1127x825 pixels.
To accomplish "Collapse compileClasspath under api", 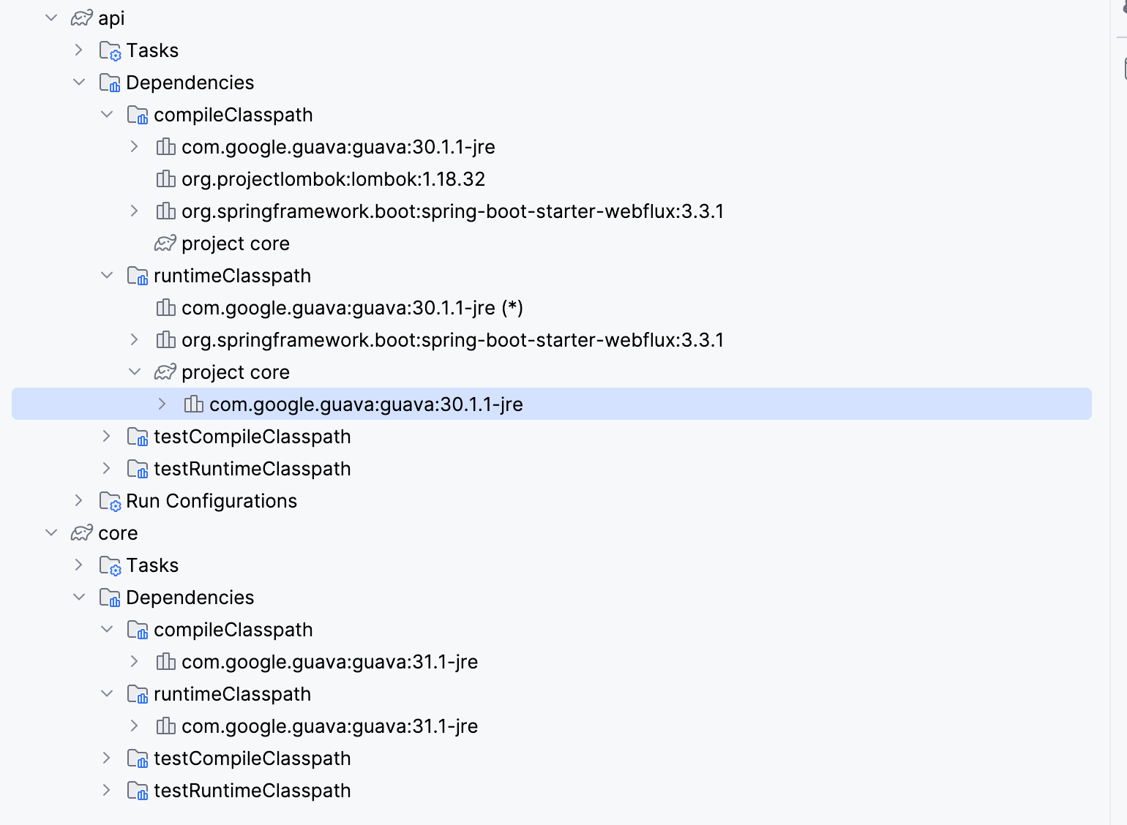I will [107, 114].
